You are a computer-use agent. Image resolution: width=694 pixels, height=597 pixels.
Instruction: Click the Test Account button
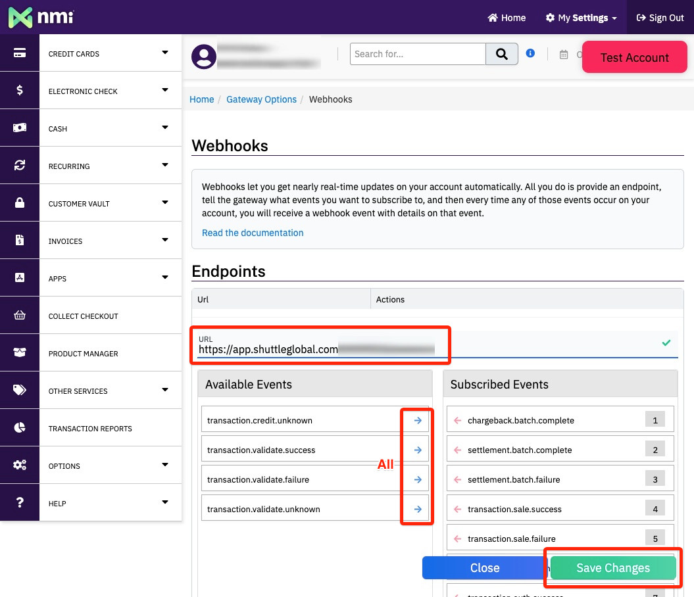click(x=634, y=57)
